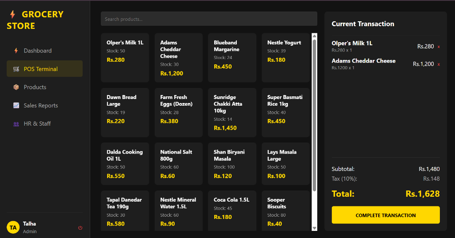455x238 pixels.
Task: Focus the Search products field
Action: 209,19
